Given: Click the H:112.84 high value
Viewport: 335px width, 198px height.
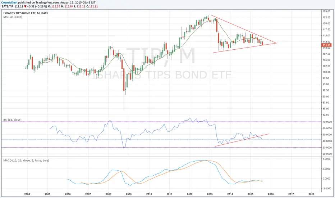Looking at the screenshot, I should tap(67, 6).
